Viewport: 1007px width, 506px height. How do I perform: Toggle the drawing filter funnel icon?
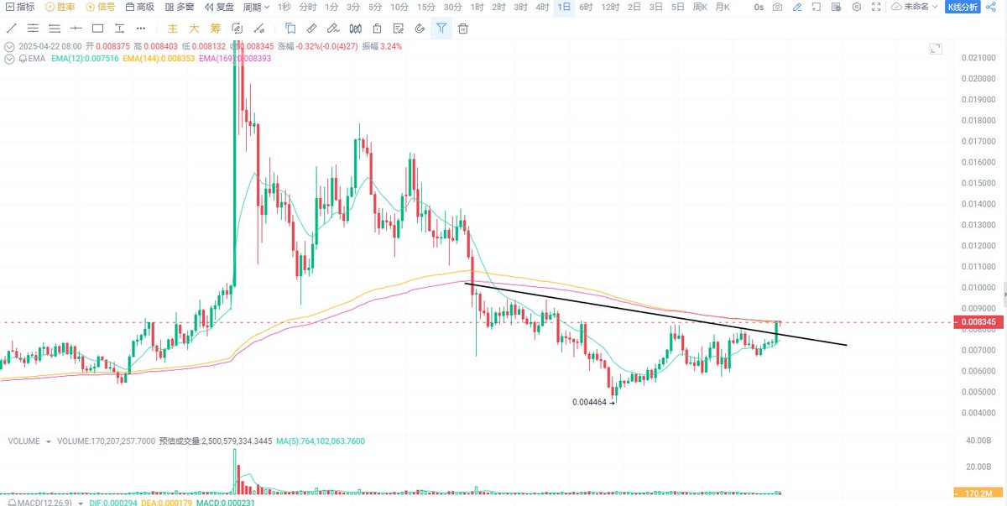pos(441,29)
